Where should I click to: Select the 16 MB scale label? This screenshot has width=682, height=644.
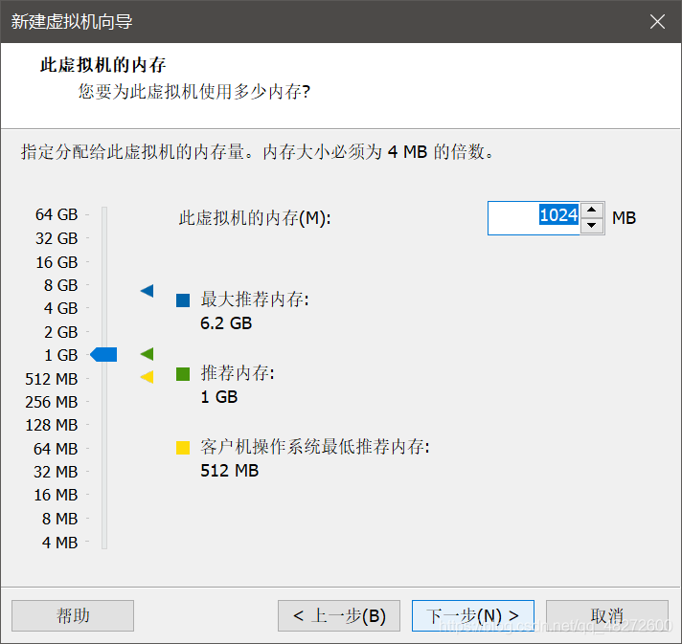coord(56,495)
